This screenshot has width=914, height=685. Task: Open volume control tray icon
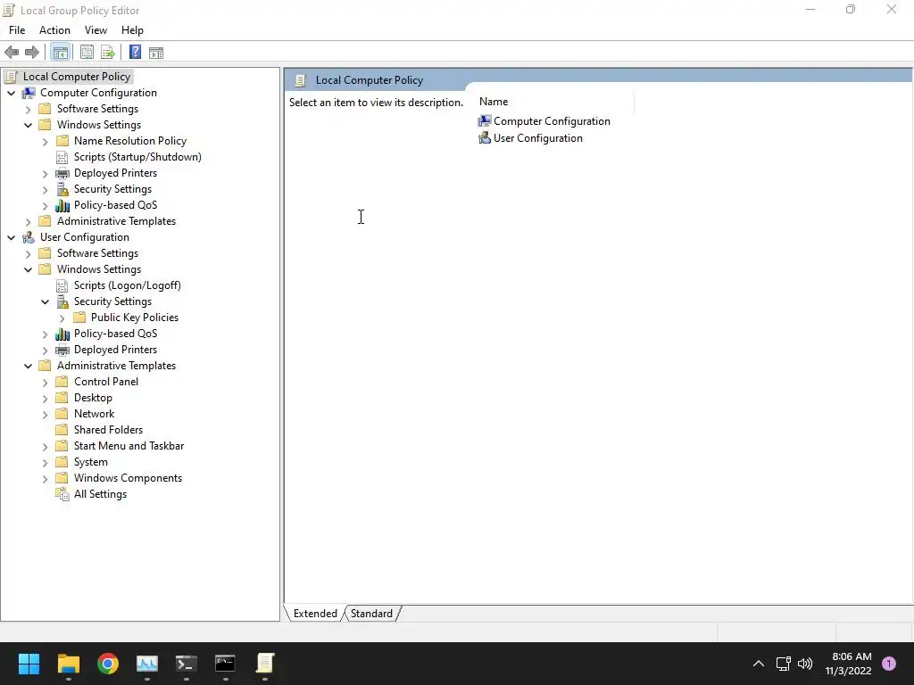click(x=805, y=664)
